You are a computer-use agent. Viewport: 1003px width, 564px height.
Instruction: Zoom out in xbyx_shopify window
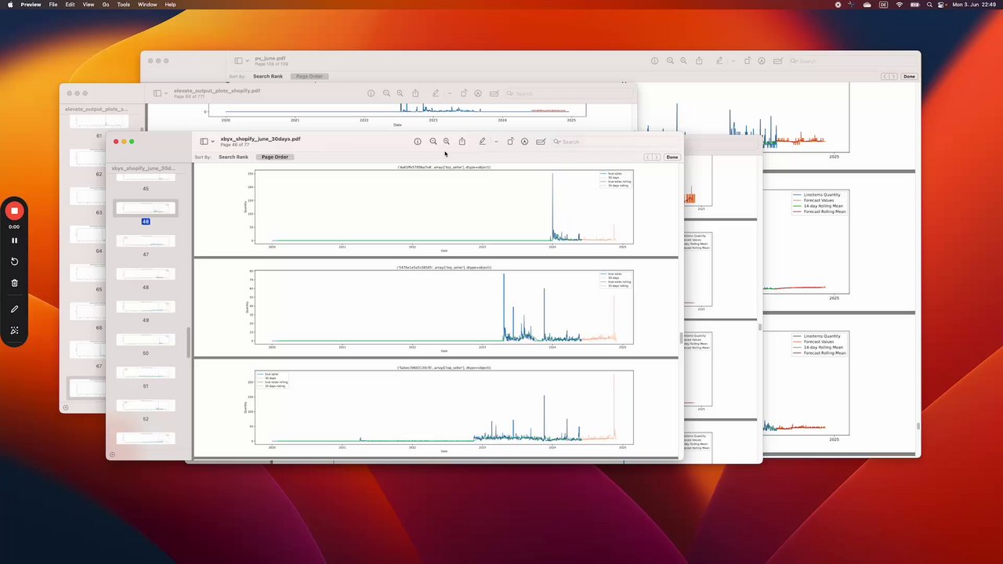point(433,142)
